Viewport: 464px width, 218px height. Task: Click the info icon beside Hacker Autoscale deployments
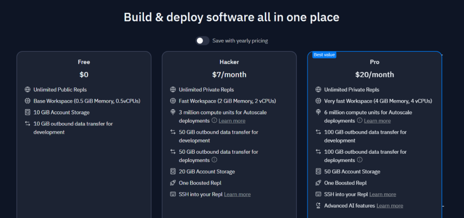point(214,120)
